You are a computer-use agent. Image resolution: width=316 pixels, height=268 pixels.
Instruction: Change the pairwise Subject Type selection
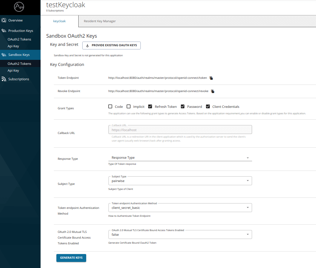pos(247,181)
